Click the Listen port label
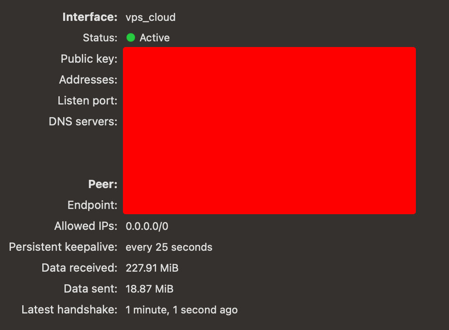This screenshot has width=449, height=330. tap(87, 101)
